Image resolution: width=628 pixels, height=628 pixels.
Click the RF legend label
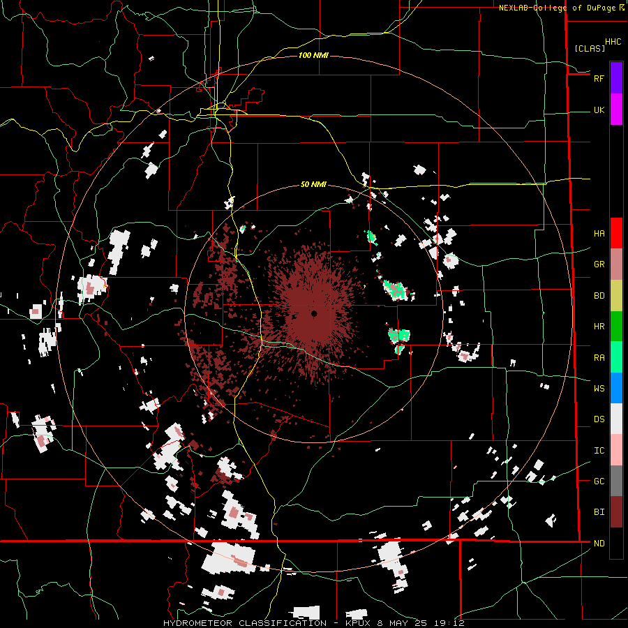pos(599,78)
